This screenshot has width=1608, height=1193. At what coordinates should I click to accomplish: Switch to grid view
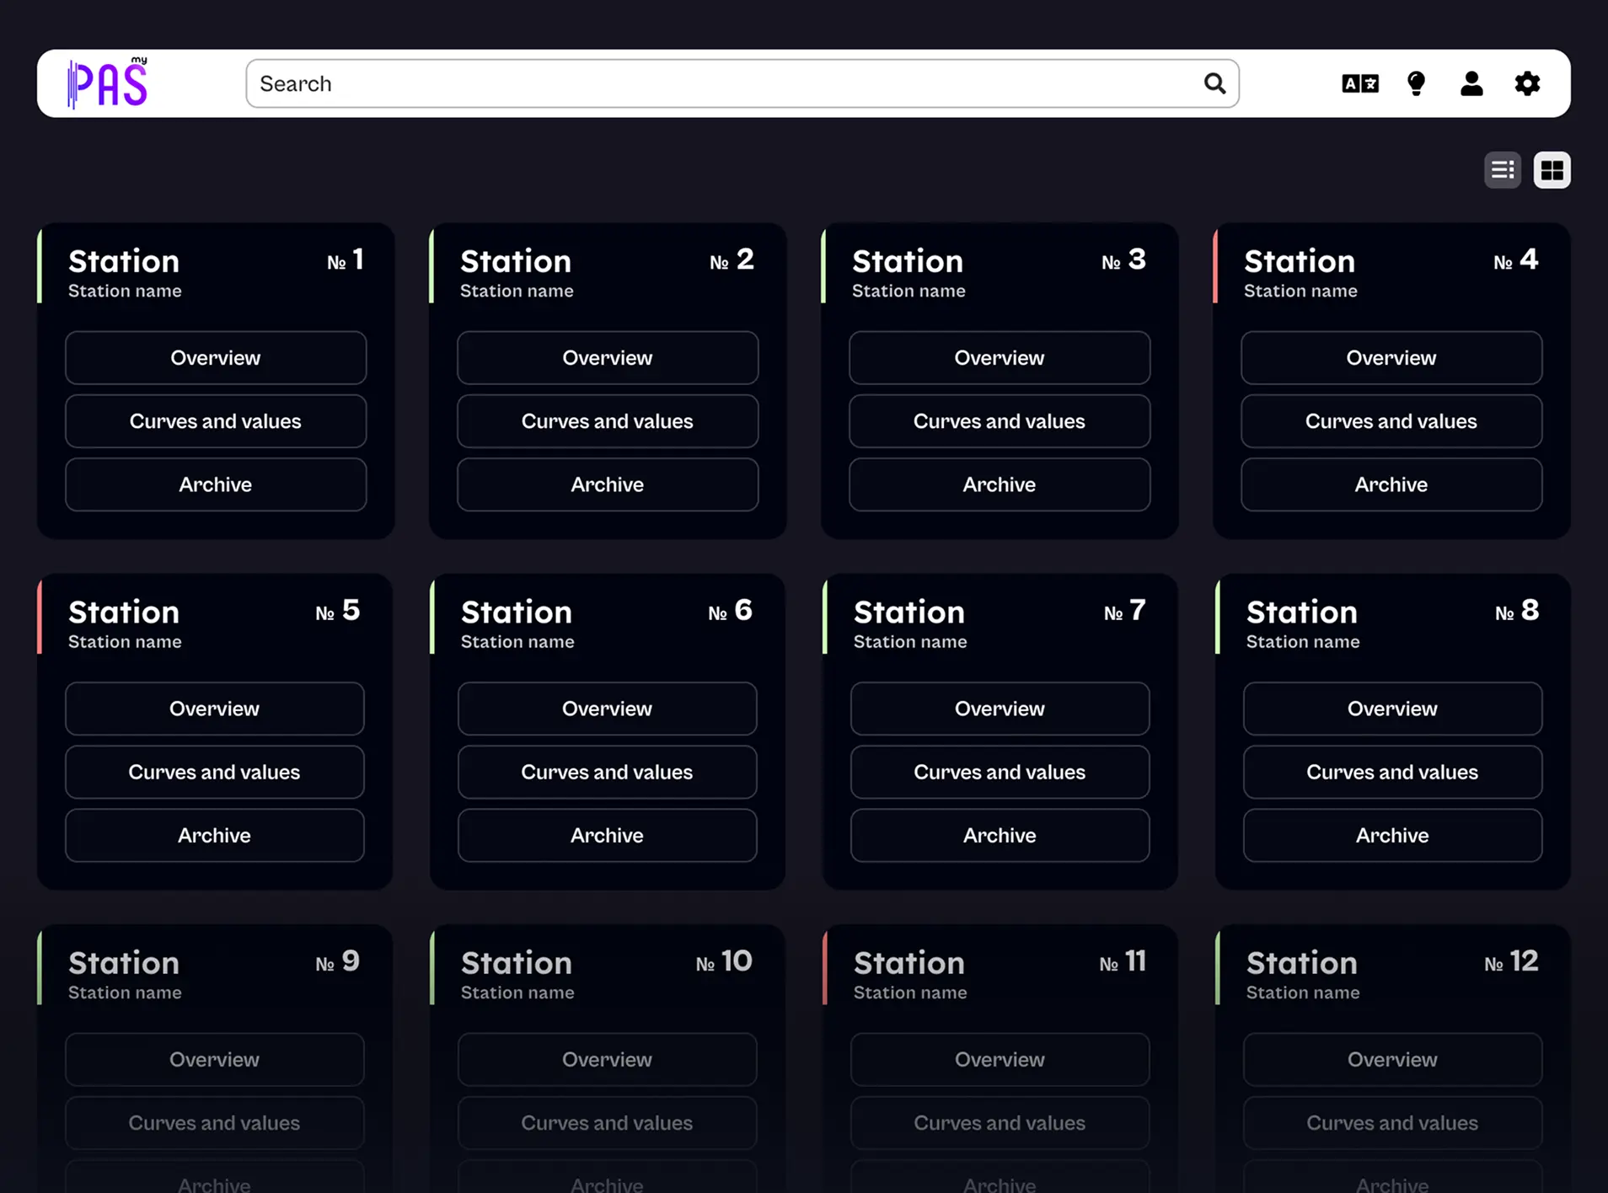1552,170
